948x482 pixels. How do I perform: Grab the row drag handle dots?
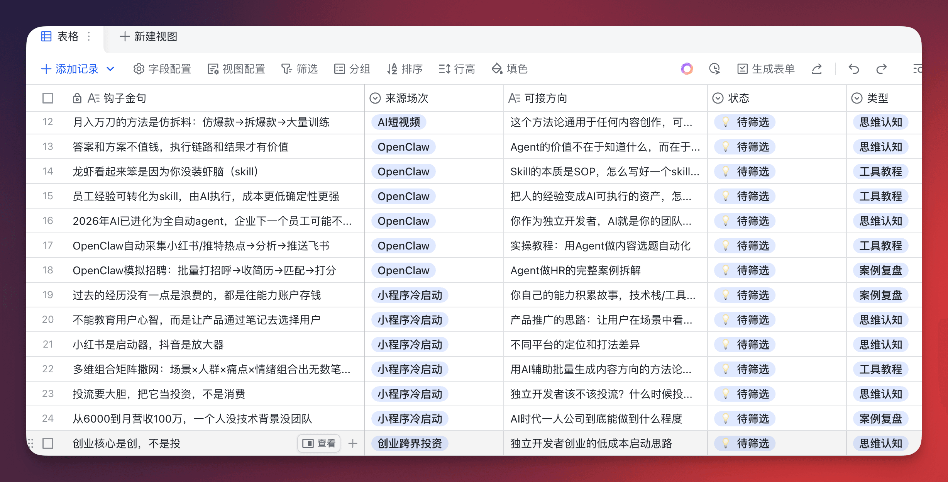[31, 443]
